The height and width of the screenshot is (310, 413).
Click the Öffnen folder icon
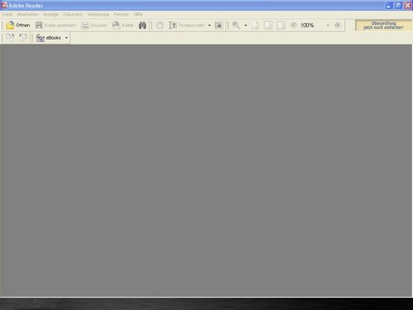coord(10,26)
